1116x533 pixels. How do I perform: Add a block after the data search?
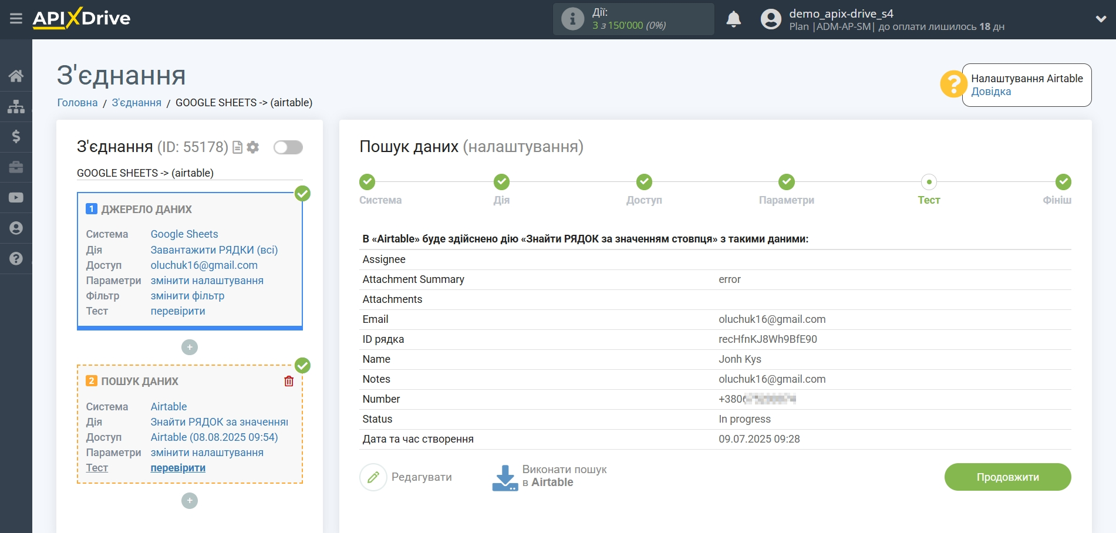coord(190,501)
